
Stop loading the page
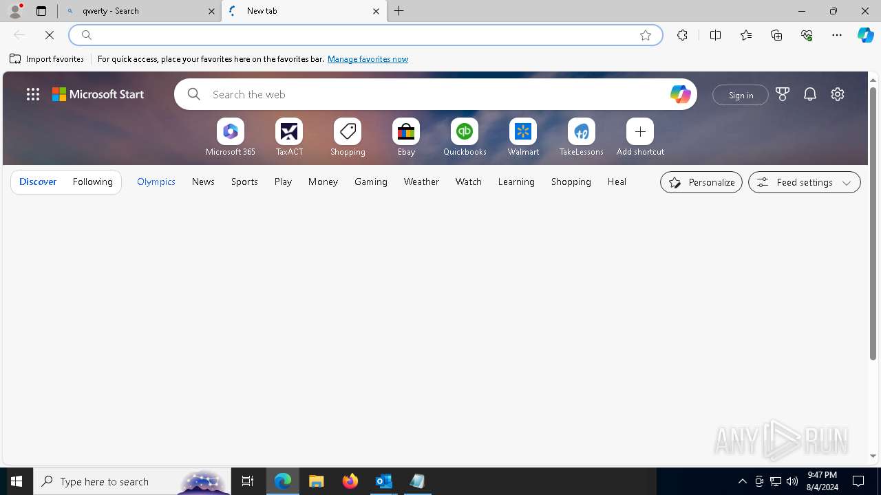pyautogui.click(x=50, y=35)
